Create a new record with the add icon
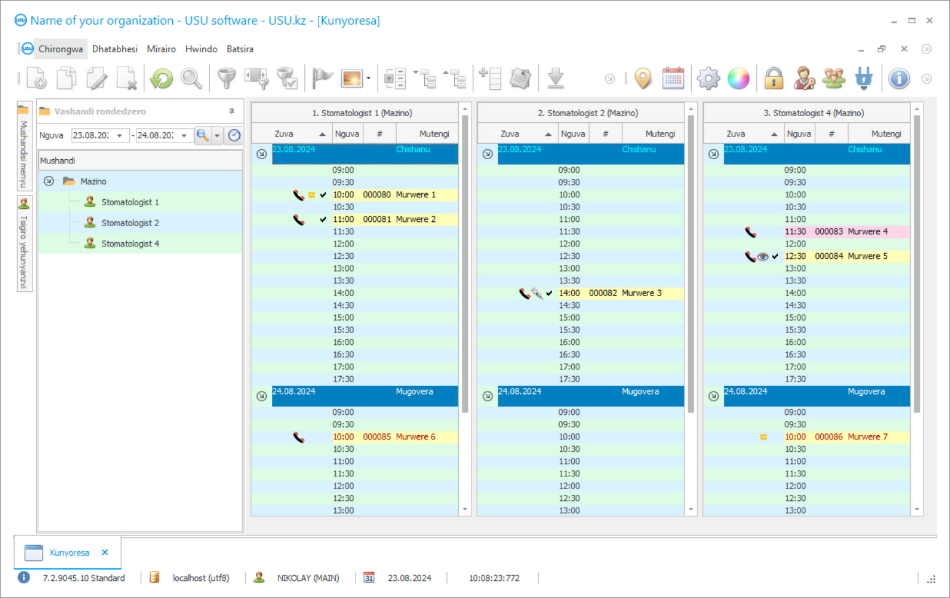Viewport: 950px width, 598px height. click(35, 78)
